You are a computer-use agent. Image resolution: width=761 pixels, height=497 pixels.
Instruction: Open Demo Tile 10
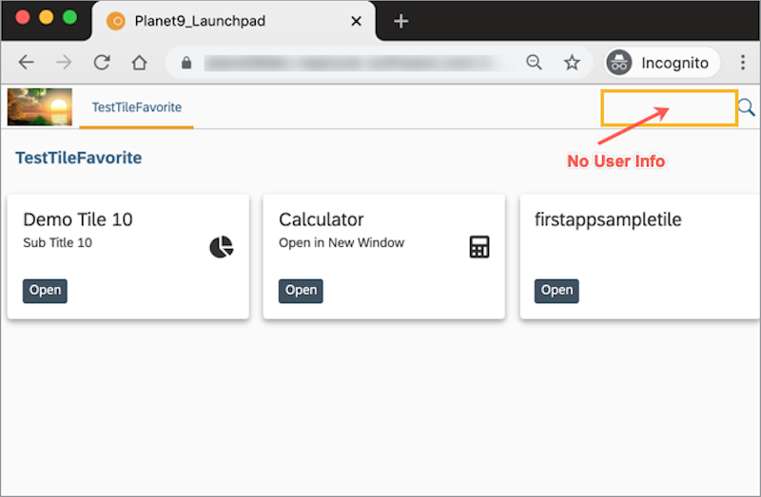tap(45, 290)
